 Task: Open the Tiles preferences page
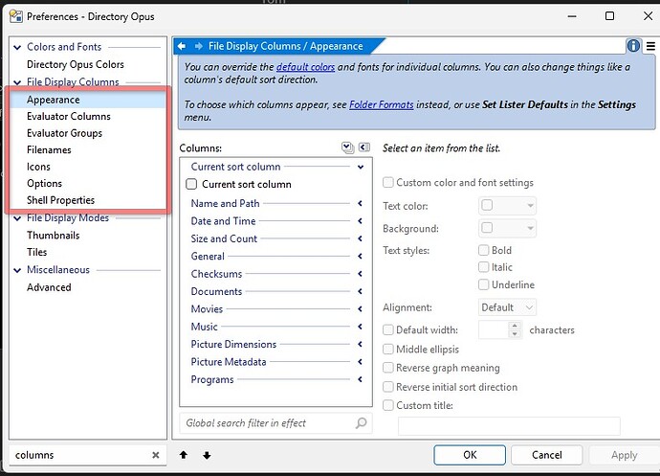click(36, 252)
